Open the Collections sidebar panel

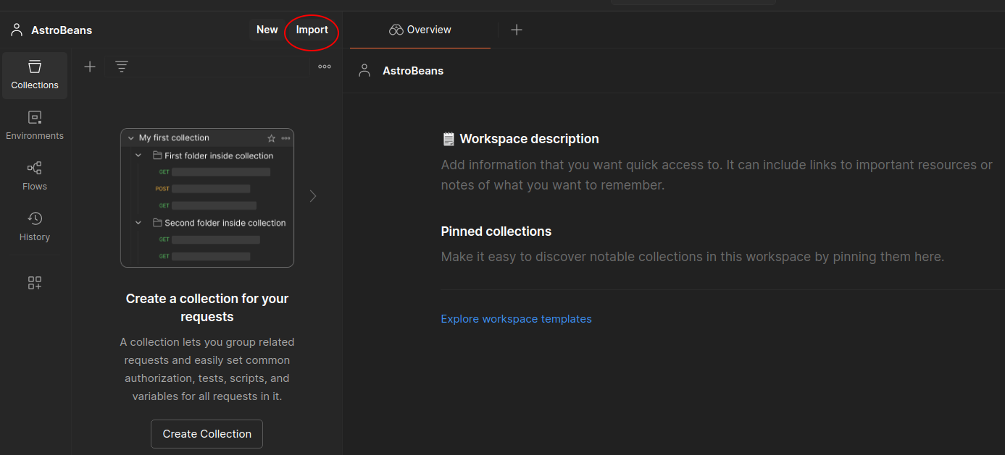(35, 75)
